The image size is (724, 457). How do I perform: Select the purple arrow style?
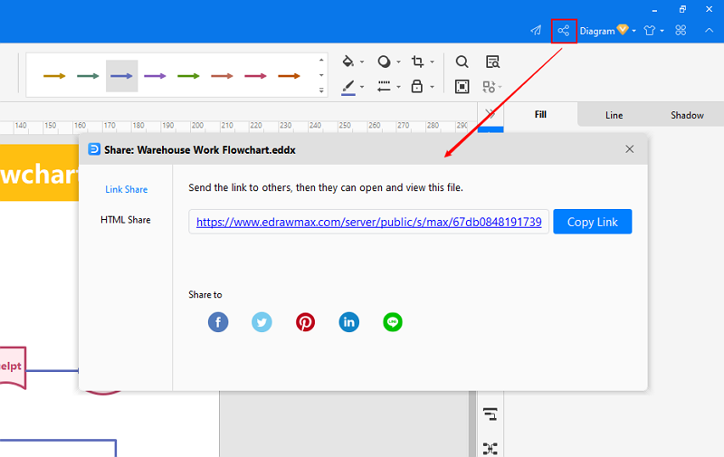tap(155, 76)
